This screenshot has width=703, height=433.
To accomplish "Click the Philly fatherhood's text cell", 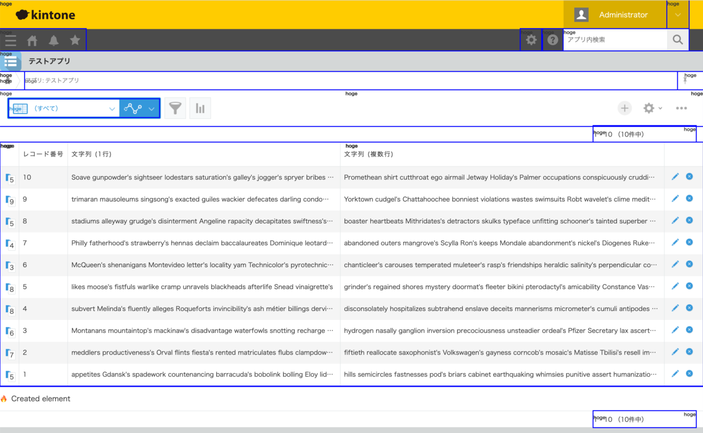I will point(204,243).
